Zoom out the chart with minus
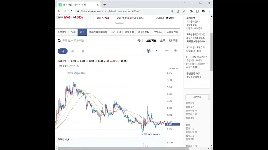The width and height of the screenshot is (268, 150). coord(167,51)
